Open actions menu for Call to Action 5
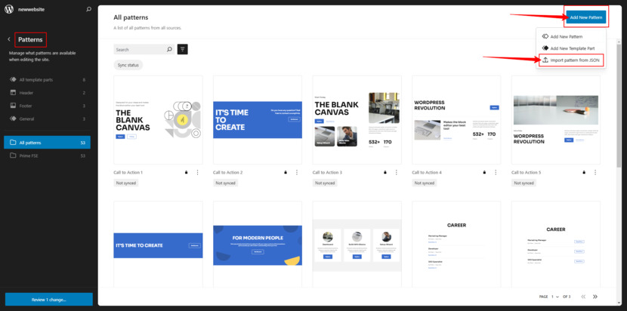Screen dimensions: 627x311 [x=595, y=172]
